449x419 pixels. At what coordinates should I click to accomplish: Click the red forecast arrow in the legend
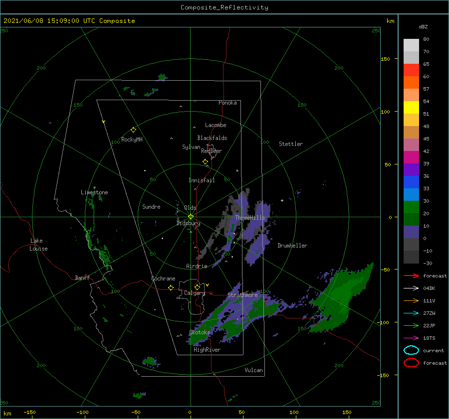pyautogui.click(x=411, y=276)
